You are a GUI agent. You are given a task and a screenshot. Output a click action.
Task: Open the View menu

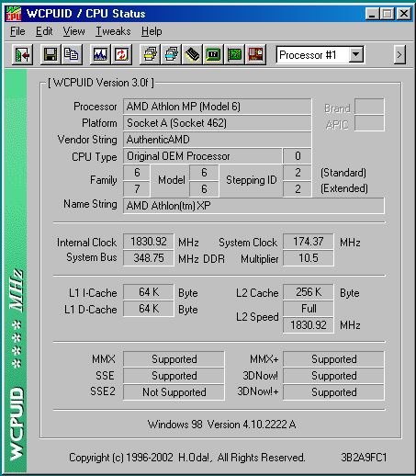pos(73,31)
